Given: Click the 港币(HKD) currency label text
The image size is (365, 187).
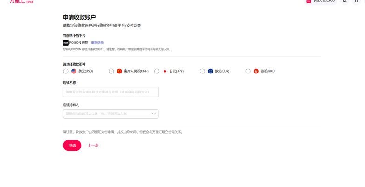Looking at the screenshot, I should click(268, 71).
